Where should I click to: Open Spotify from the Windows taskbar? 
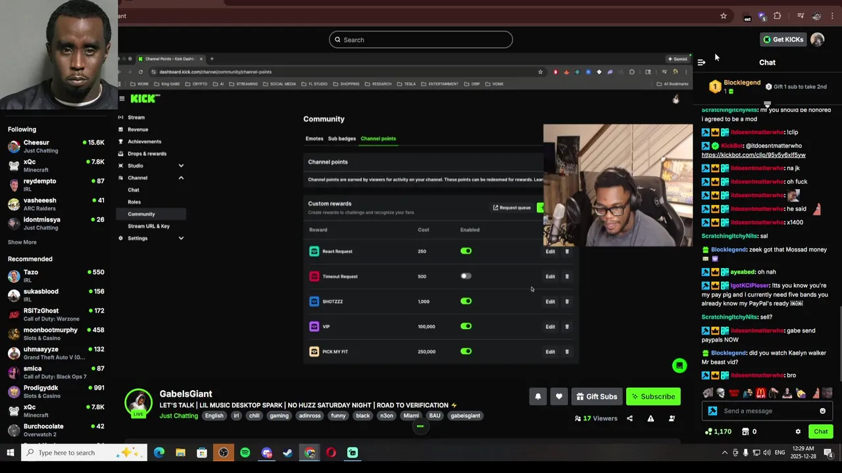245,453
